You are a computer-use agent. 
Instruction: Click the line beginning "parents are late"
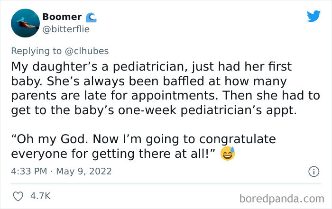(x=165, y=95)
